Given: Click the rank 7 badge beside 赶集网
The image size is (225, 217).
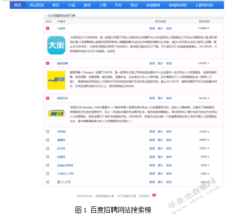Looking at the screenshot, I should coord(48,157).
